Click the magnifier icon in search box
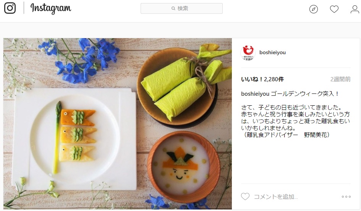Screen dimensions: 361x211 tap(173, 8)
